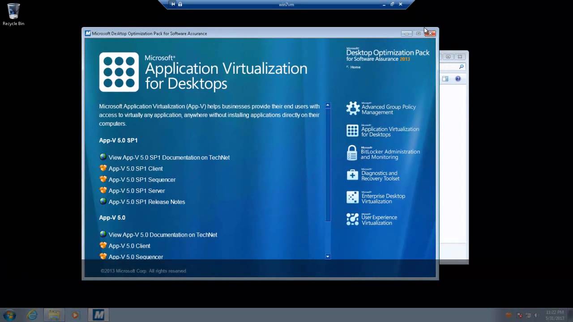
Task: Open the Windows Start menu orb
Action: pyautogui.click(x=9, y=315)
